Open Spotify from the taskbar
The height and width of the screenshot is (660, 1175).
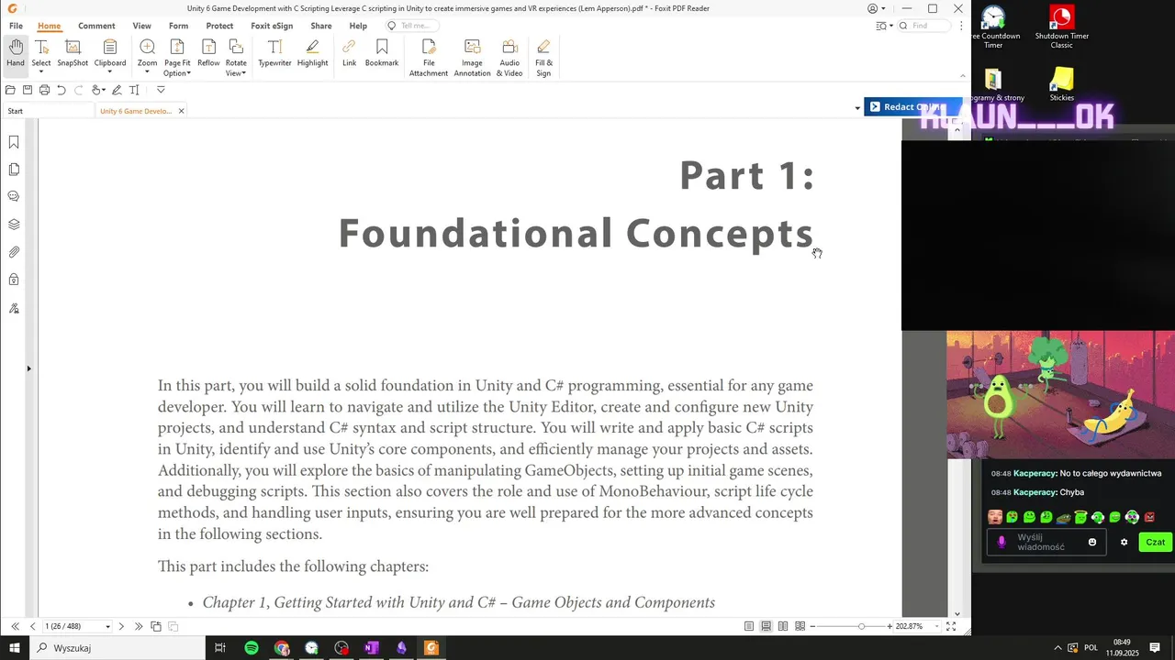click(252, 648)
